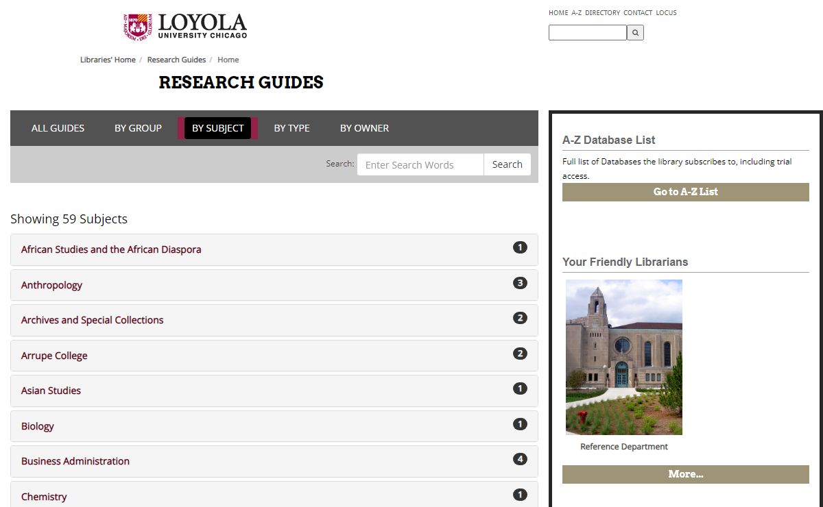The width and height of the screenshot is (823, 507).
Task: Click the Go to A-Z List button
Action: 685,192
